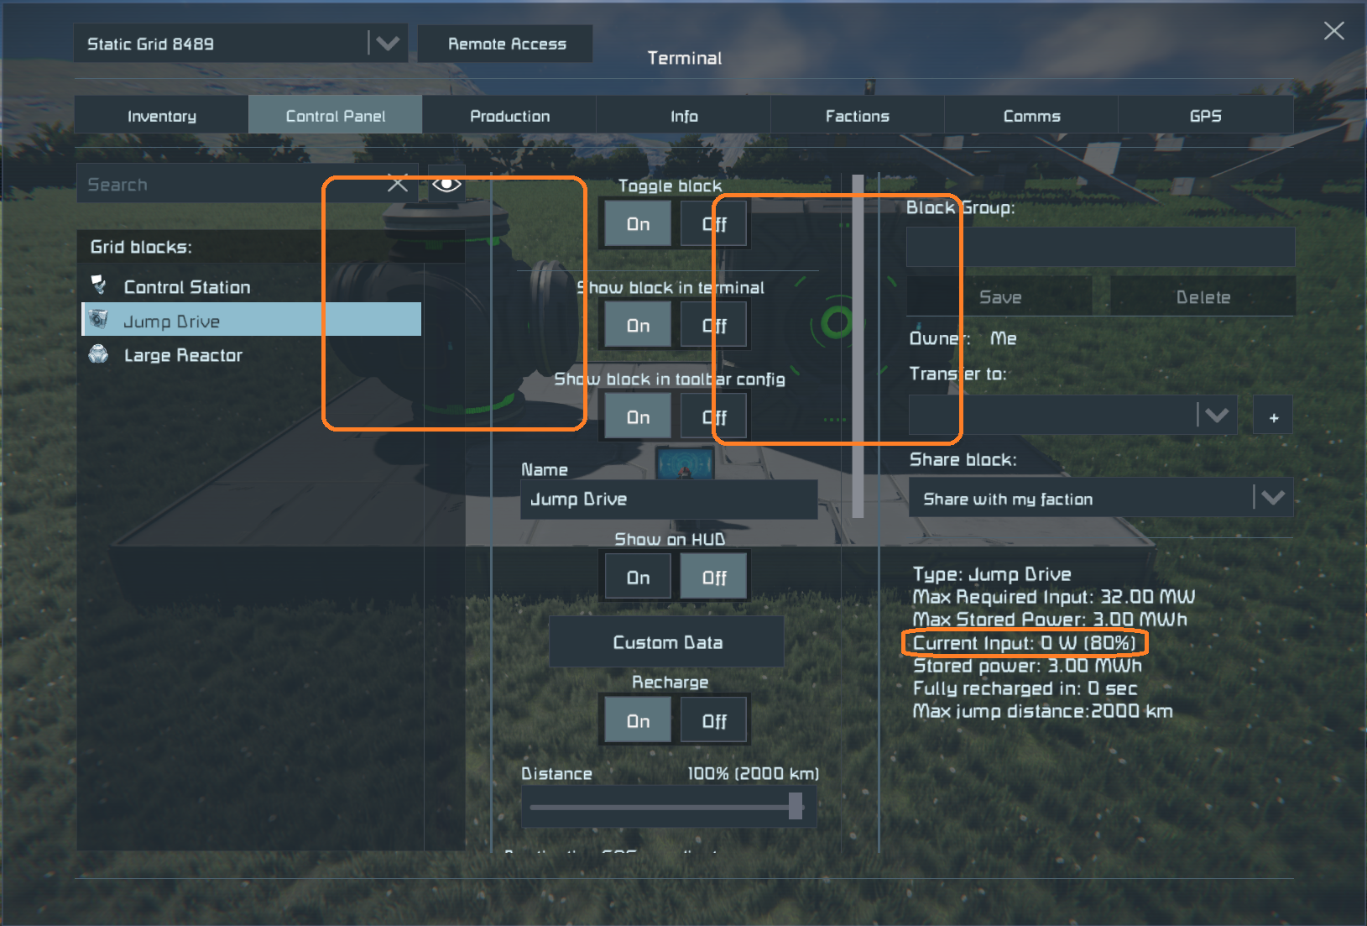
Task: Open Custom Data editor
Action: coord(667,642)
